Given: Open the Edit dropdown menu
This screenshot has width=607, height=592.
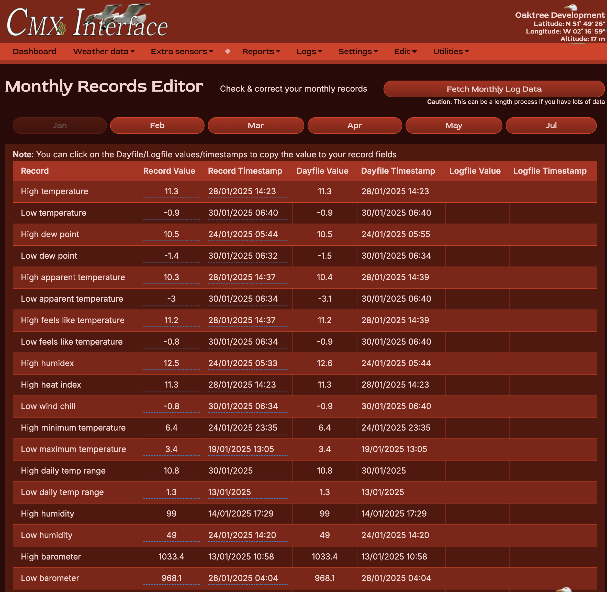Looking at the screenshot, I should point(405,52).
